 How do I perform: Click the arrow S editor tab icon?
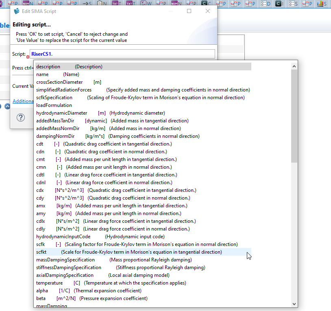click(x=87, y=4)
